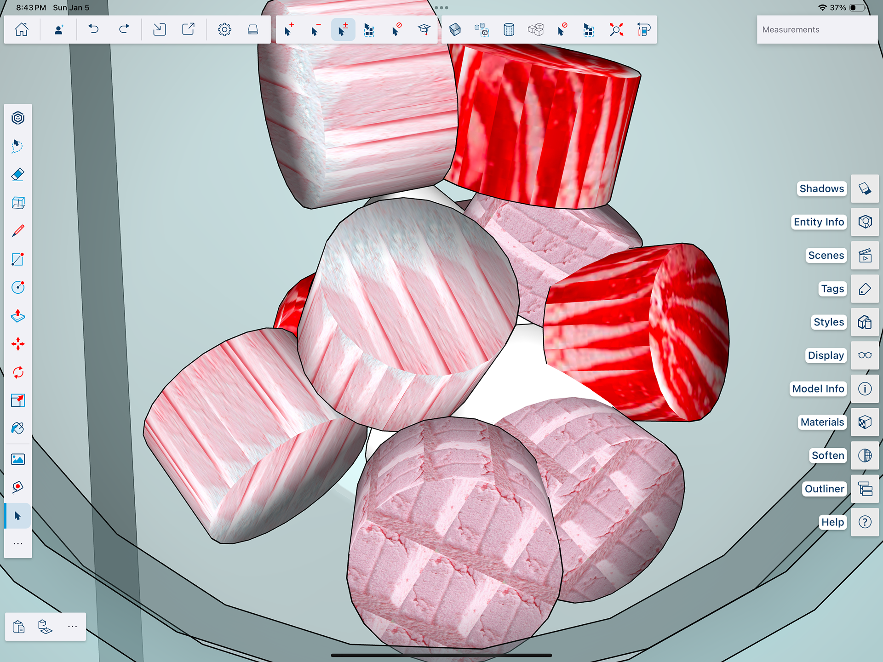Select the Rotate tool
The height and width of the screenshot is (662, 883).
coord(17,372)
